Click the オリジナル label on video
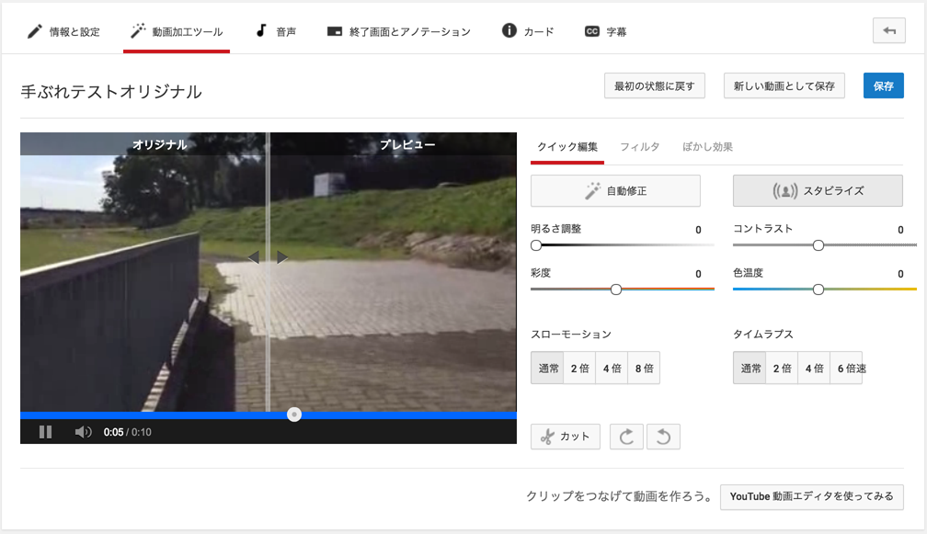Image resolution: width=927 pixels, height=534 pixels. 160,144
